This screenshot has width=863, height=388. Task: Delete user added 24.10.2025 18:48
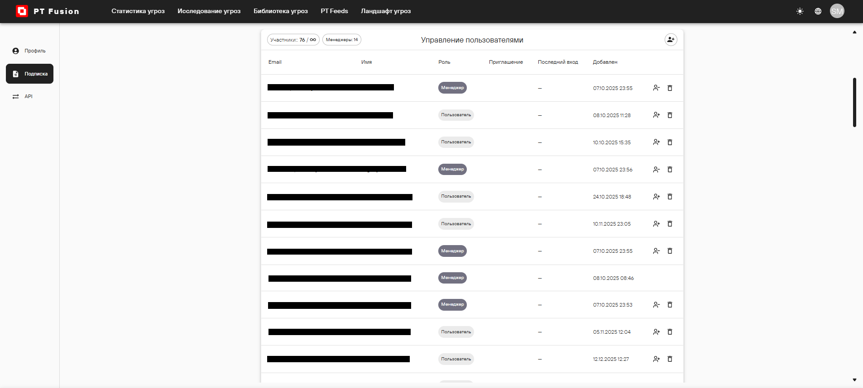670,197
